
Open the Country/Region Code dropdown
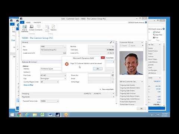[x=58, y=82]
